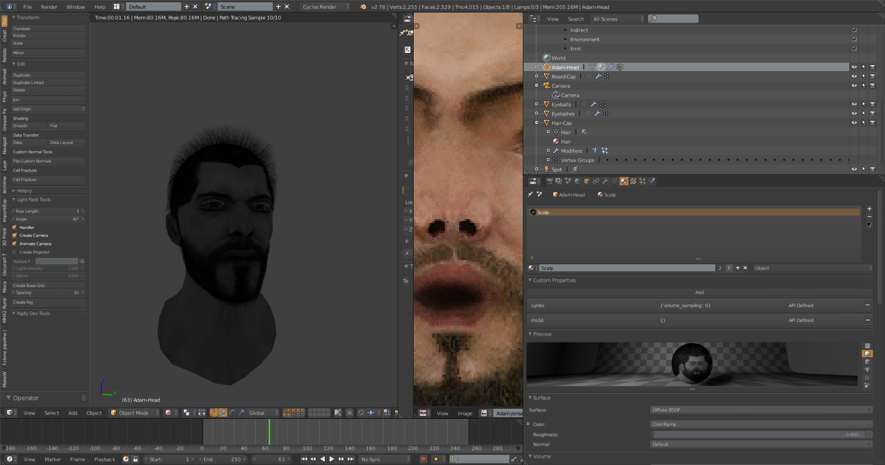The image size is (885, 465).
Task: Open the Help menu
Action: click(x=100, y=7)
